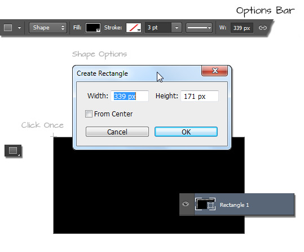Viewport: 304px width, 252px height.
Task: Click the W field in options bar
Action: 242,28
